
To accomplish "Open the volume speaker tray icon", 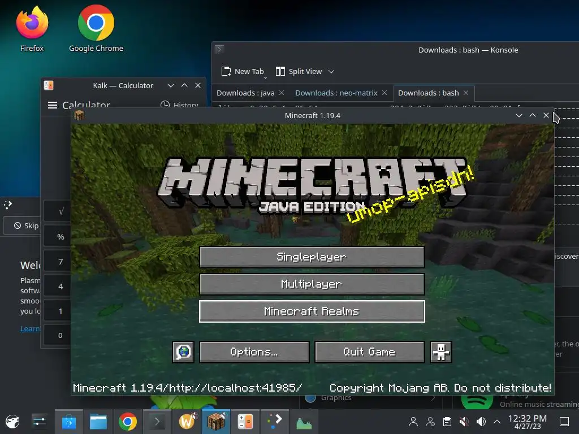I will point(481,422).
